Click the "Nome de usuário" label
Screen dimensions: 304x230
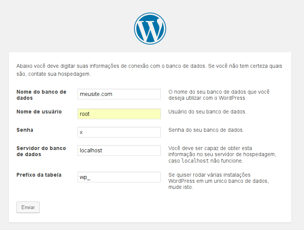[39, 112]
